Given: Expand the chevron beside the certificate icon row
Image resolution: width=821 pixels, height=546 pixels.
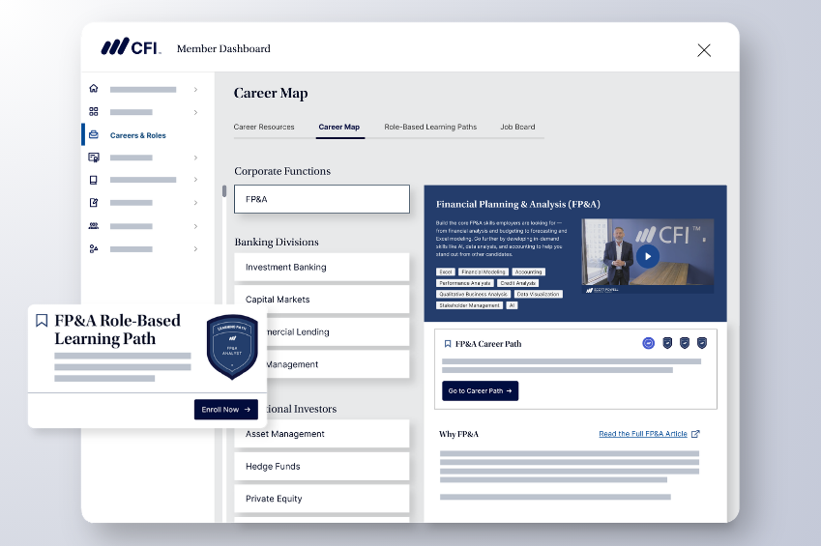Looking at the screenshot, I should [195, 158].
